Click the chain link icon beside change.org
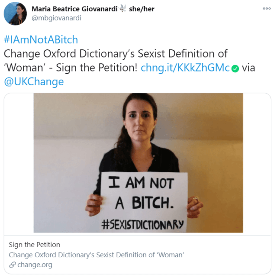The height and width of the screenshot is (278, 277). 12,265
